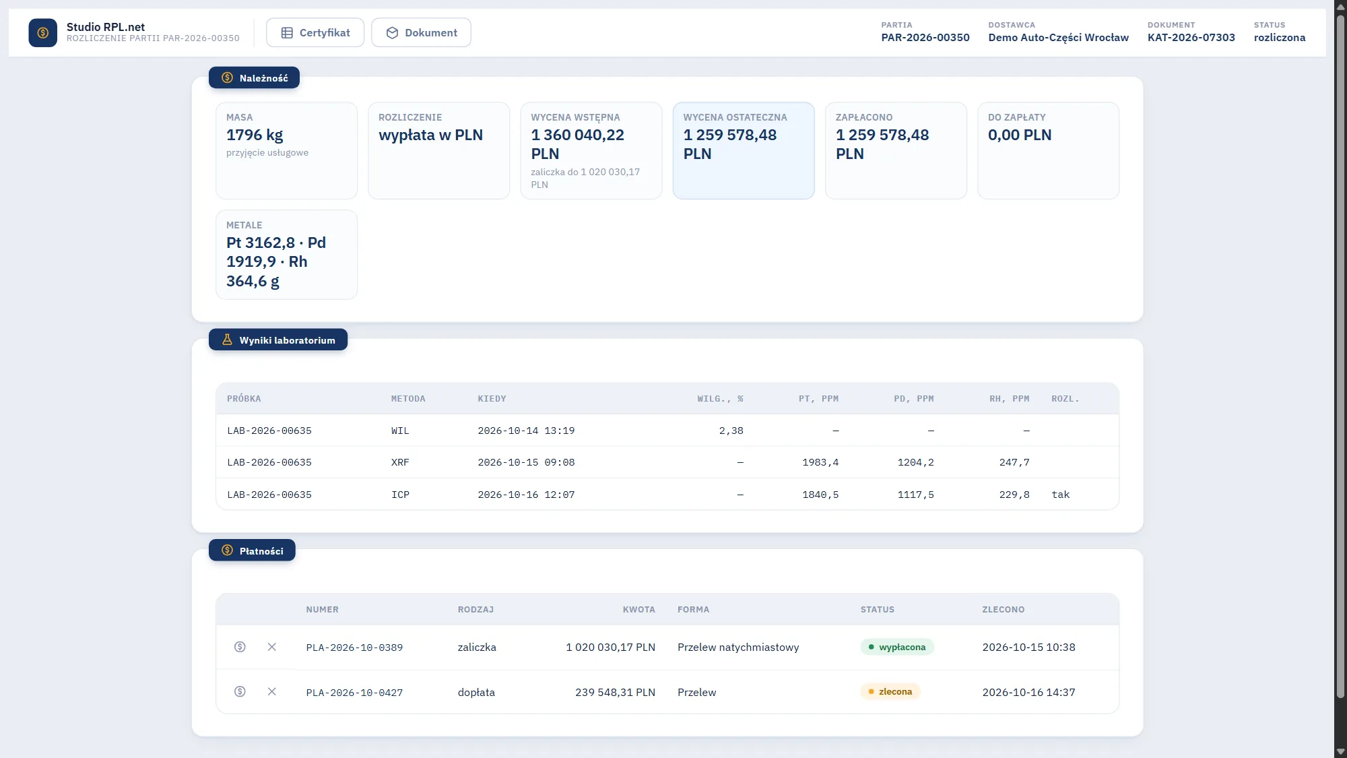Image resolution: width=1347 pixels, height=758 pixels.
Task: Click the KWOTA column header in payments
Action: 638,609
